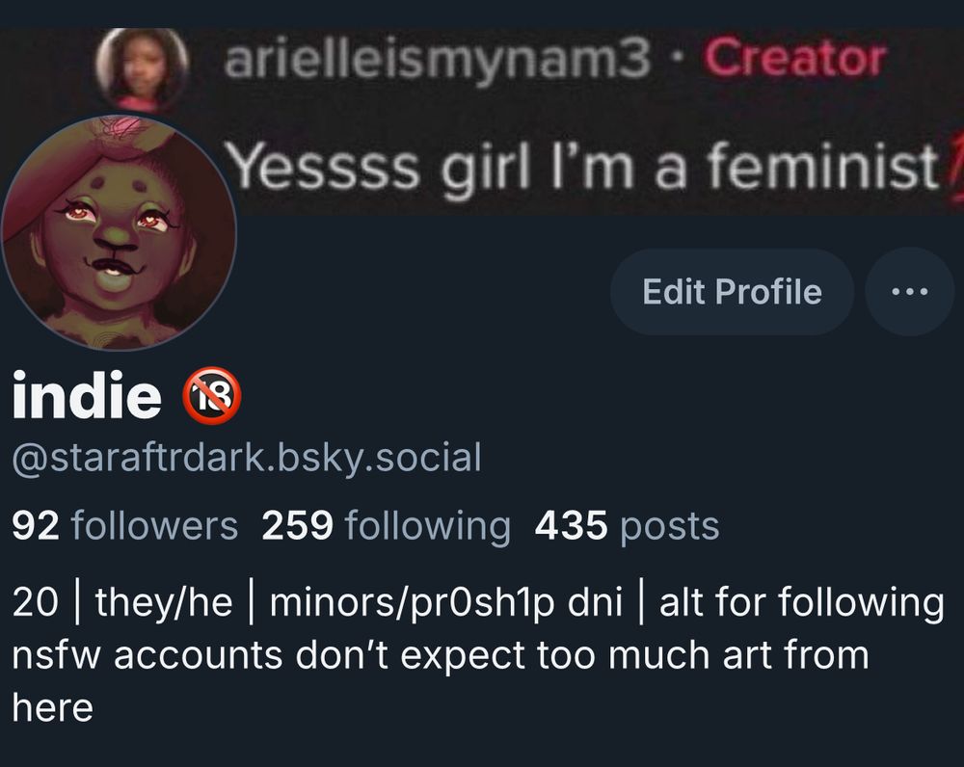Click the Yessss girl I'm a feminist text
The height and width of the screenshot is (767, 964).
tap(583, 166)
